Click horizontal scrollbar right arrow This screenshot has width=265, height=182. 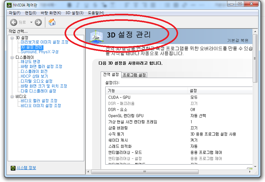coord(250,172)
